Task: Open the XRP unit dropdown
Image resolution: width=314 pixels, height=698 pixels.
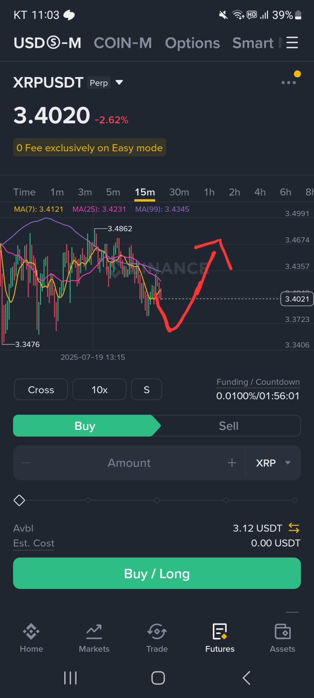Action: pos(273,463)
